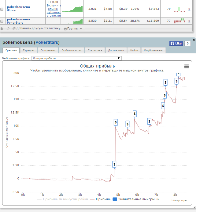Tick the checkbox for pokerhousena iPoker row
This screenshot has height=212, width=200.
point(2,9)
